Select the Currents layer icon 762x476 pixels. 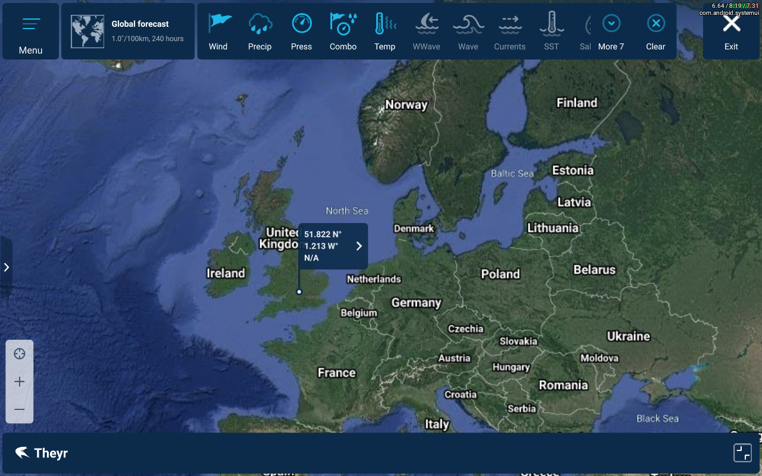(x=510, y=24)
